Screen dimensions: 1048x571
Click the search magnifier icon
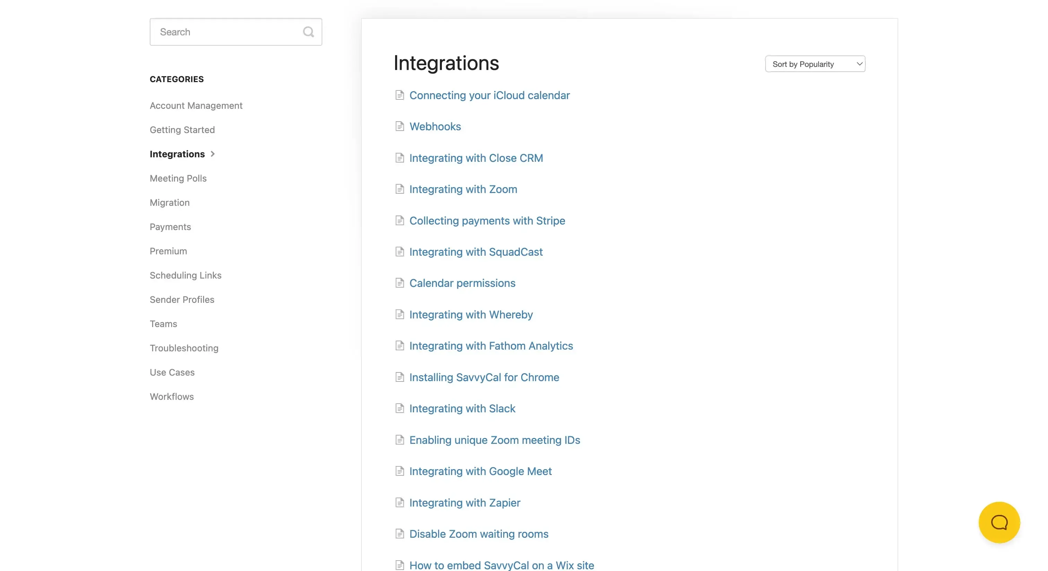click(308, 32)
